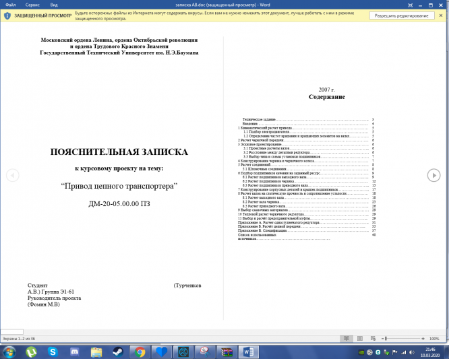Open the Snipping Tool in the taskbar

(x=205, y=352)
